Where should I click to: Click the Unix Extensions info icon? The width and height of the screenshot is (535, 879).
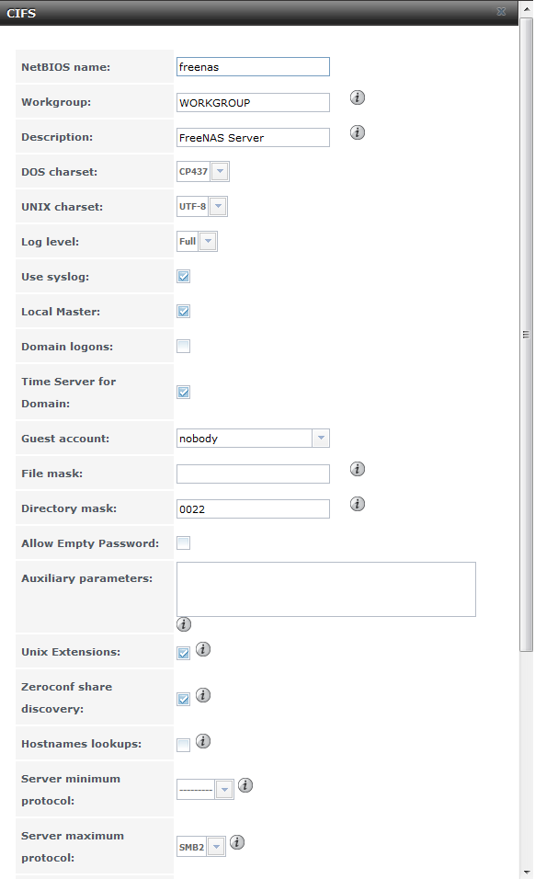[203, 649]
